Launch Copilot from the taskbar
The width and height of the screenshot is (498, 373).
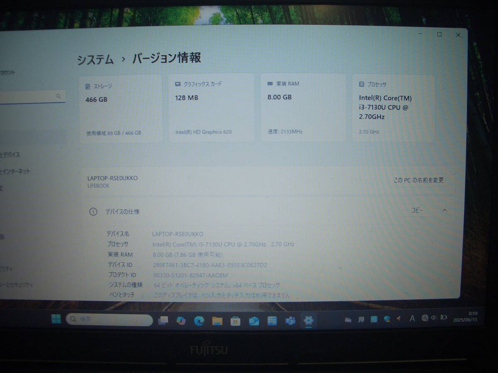[181, 321]
